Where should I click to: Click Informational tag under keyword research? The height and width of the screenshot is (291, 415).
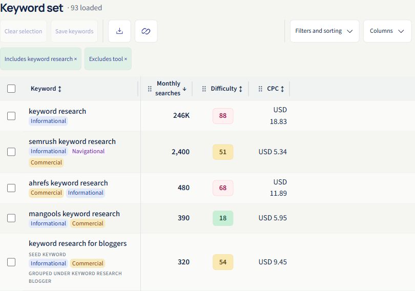coord(49,121)
